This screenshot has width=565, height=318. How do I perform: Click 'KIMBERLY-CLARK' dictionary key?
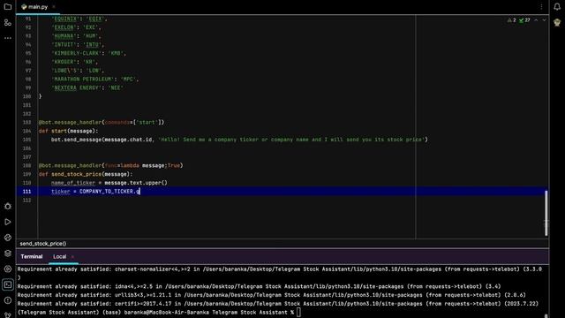77,53
